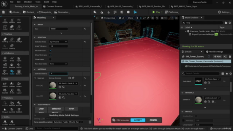Accept the Edit Materials changes

pyautogui.click(x=138, y=120)
